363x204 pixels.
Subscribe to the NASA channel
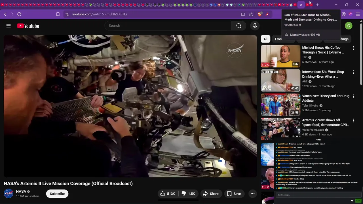pos(57,194)
